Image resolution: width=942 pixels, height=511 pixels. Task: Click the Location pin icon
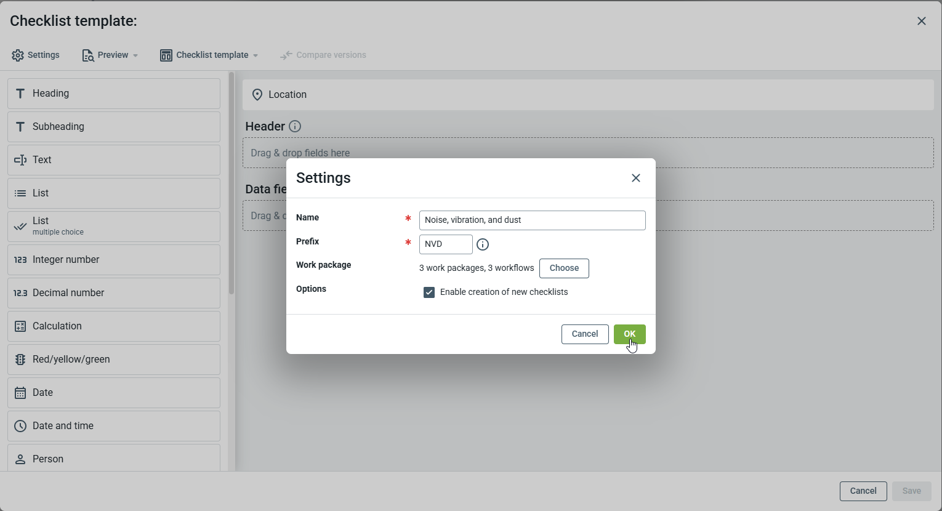pos(257,95)
